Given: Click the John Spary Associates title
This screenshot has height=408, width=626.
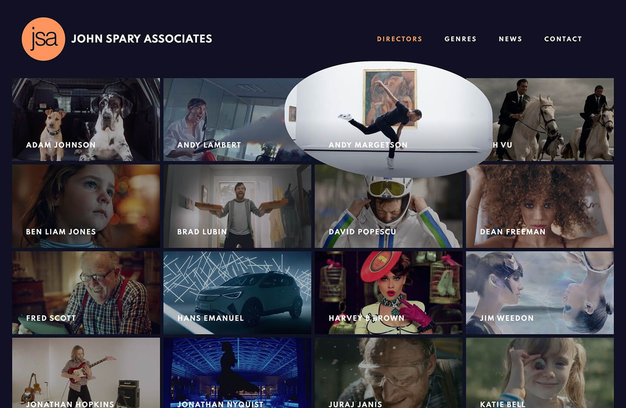Looking at the screenshot, I should 142,39.
